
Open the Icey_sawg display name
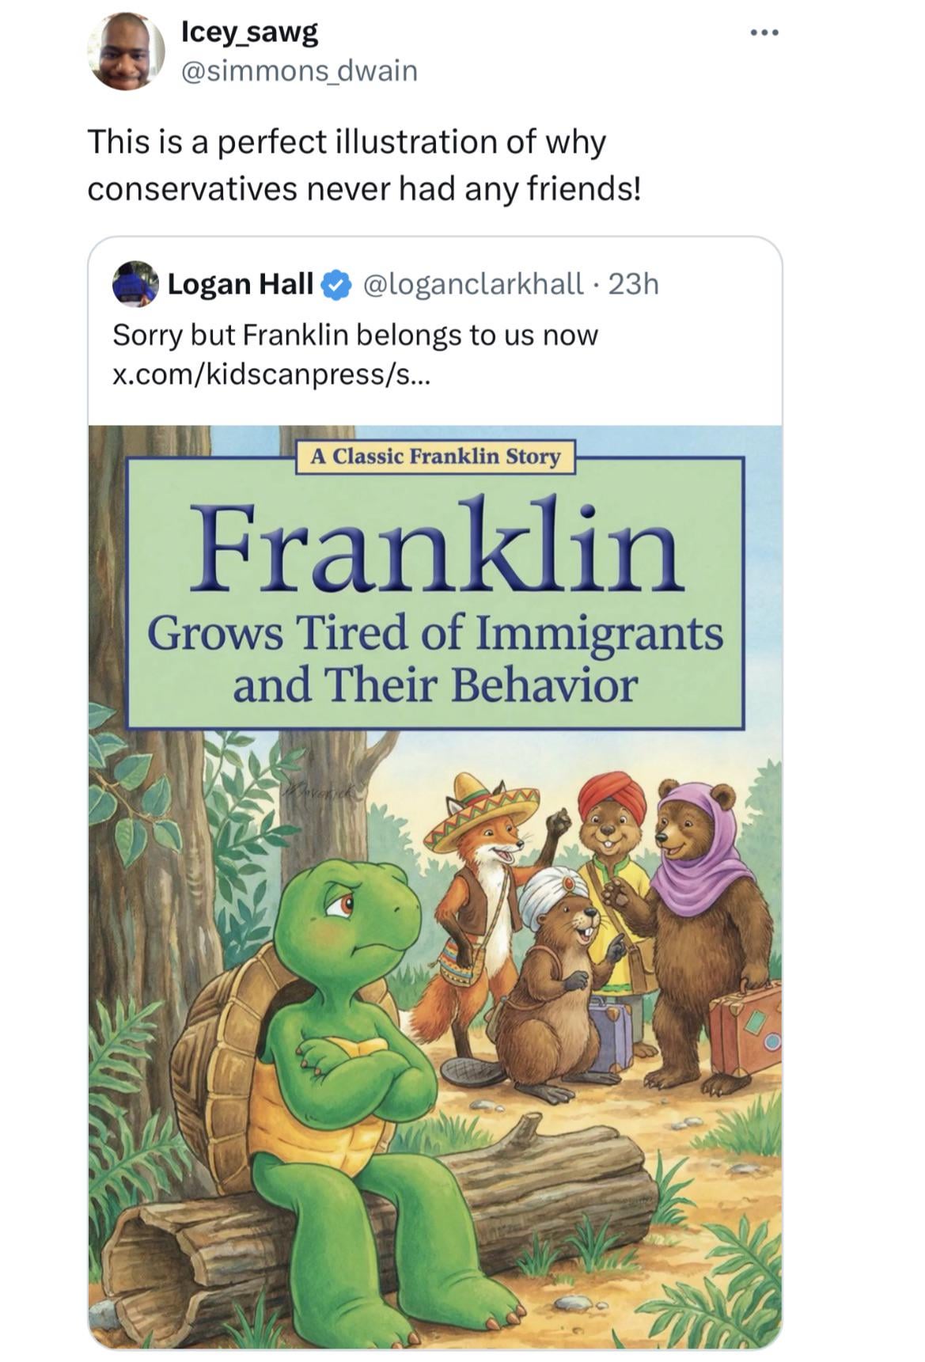[249, 32]
